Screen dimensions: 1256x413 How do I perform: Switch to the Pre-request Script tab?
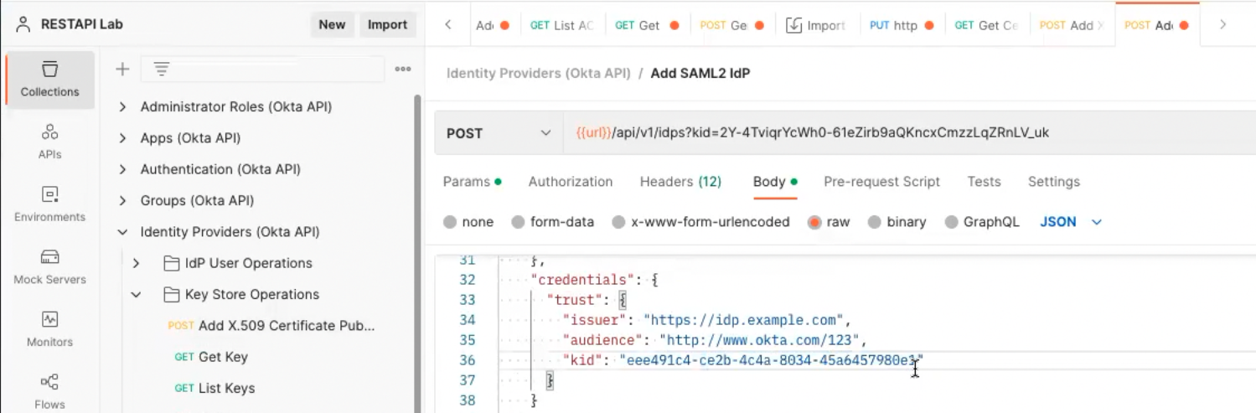pyautogui.click(x=881, y=182)
